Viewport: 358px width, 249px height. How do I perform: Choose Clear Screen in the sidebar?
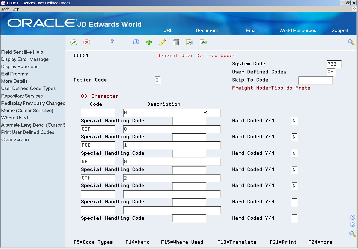[x=15, y=139]
